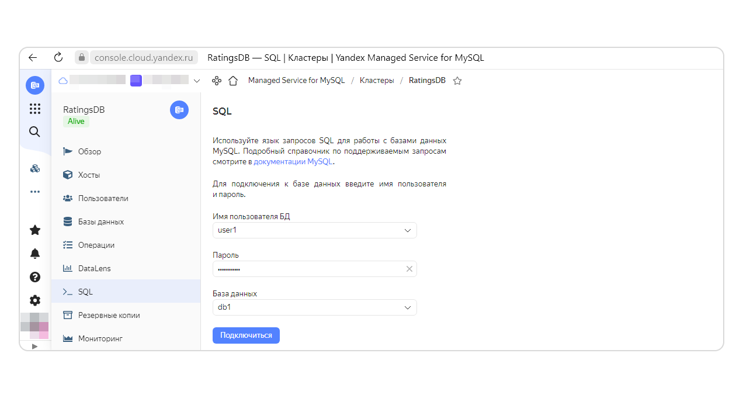This screenshot has width=743, height=398.
Task: Open favorites star in left rail
Action: [x=35, y=230]
